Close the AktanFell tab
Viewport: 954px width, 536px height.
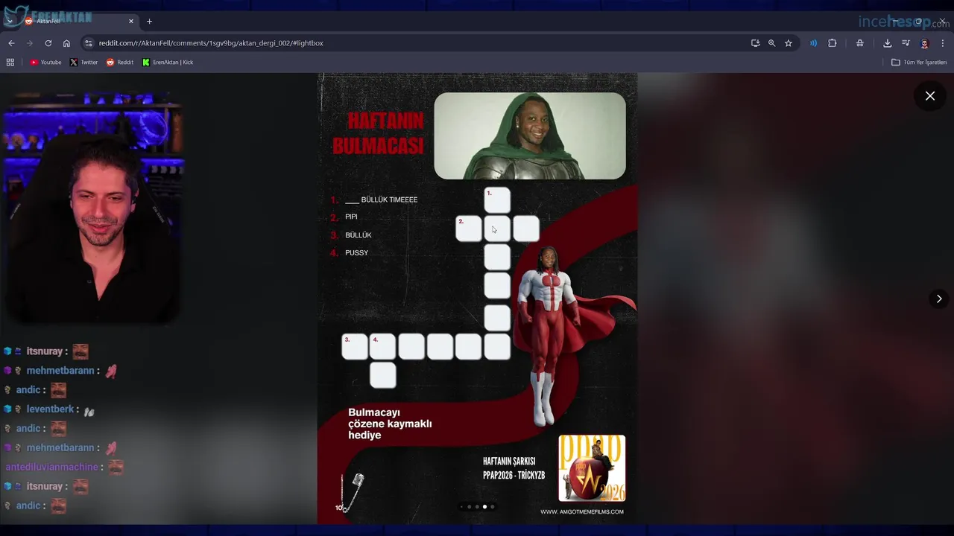[131, 21]
